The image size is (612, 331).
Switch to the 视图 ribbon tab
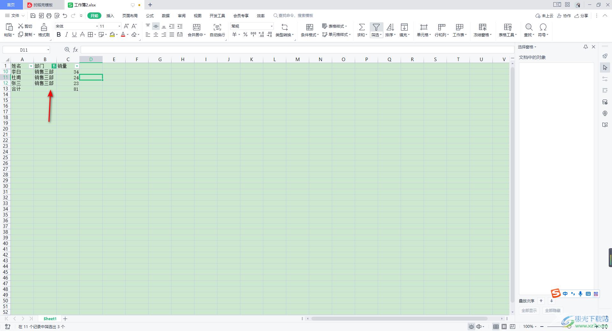point(198,16)
